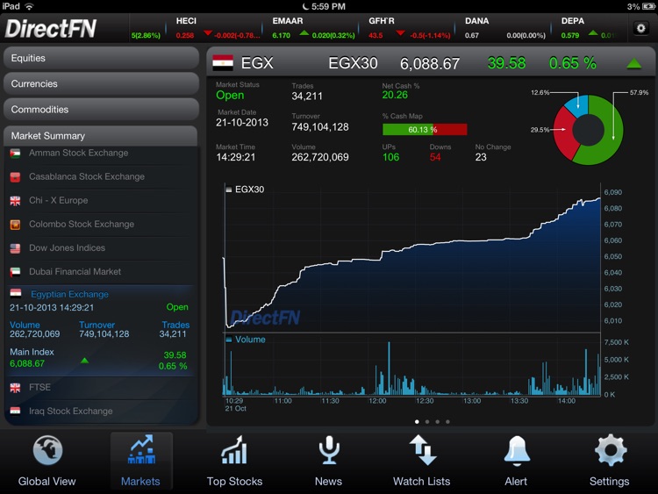Tap the Casablanca Stock Exchange flag icon
Image resolution: width=658 pixels, height=494 pixels.
[15, 177]
